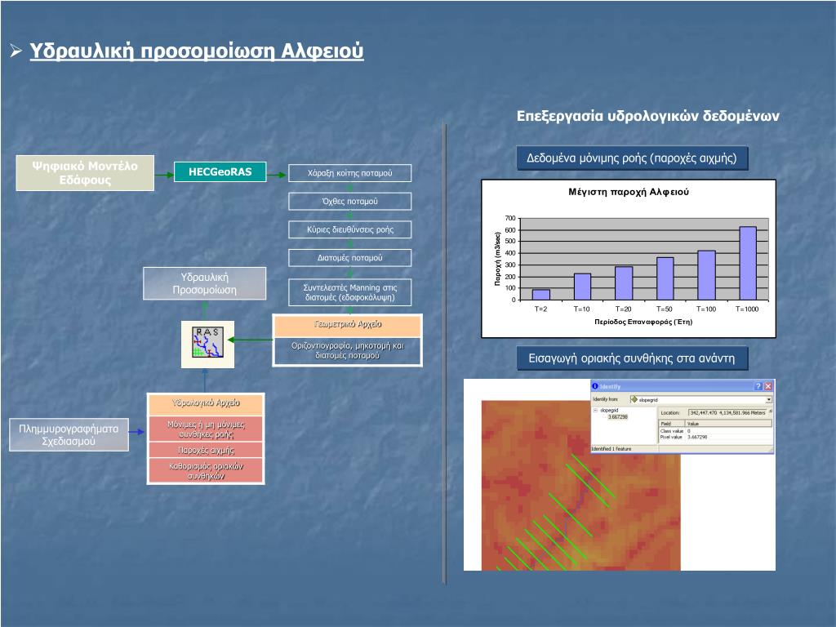
Task: Click the 'Υδρολογικό Αρχείο' header
Action: (206, 404)
